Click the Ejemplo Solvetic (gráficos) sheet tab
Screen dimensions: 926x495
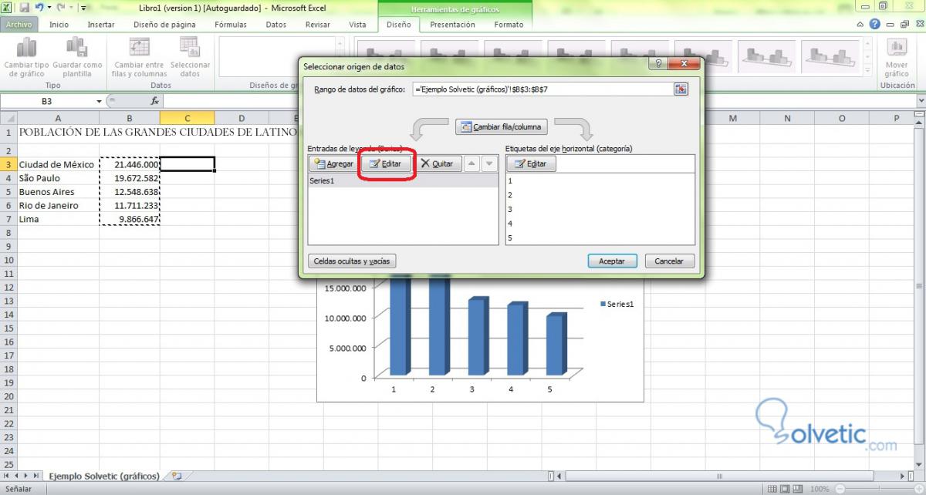104,476
